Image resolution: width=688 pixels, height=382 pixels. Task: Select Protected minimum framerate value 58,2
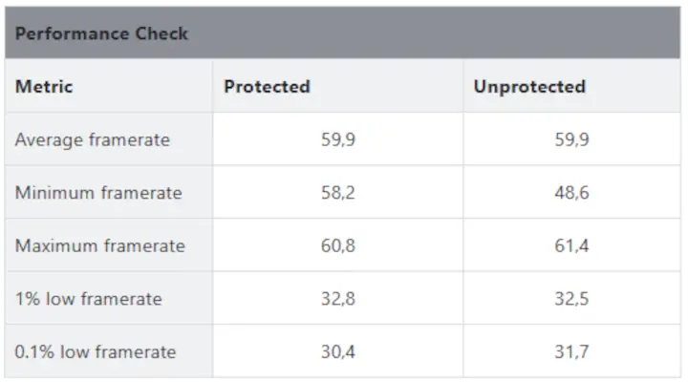[338, 193]
